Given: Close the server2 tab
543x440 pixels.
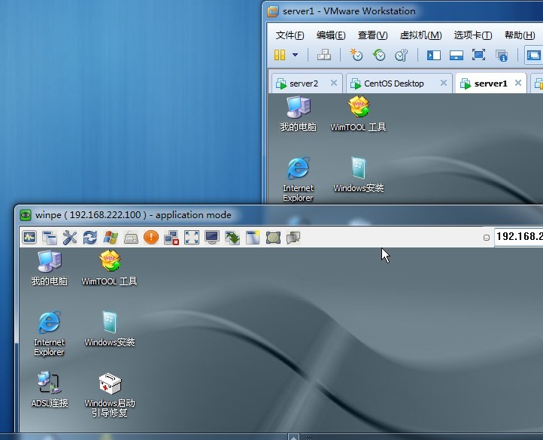Looking at the screenshot, I should (334, 83).
